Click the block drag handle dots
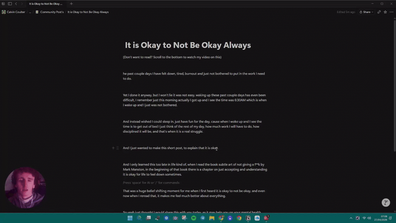Viewport: 396px width, 223px height. [x=117, y=148]
